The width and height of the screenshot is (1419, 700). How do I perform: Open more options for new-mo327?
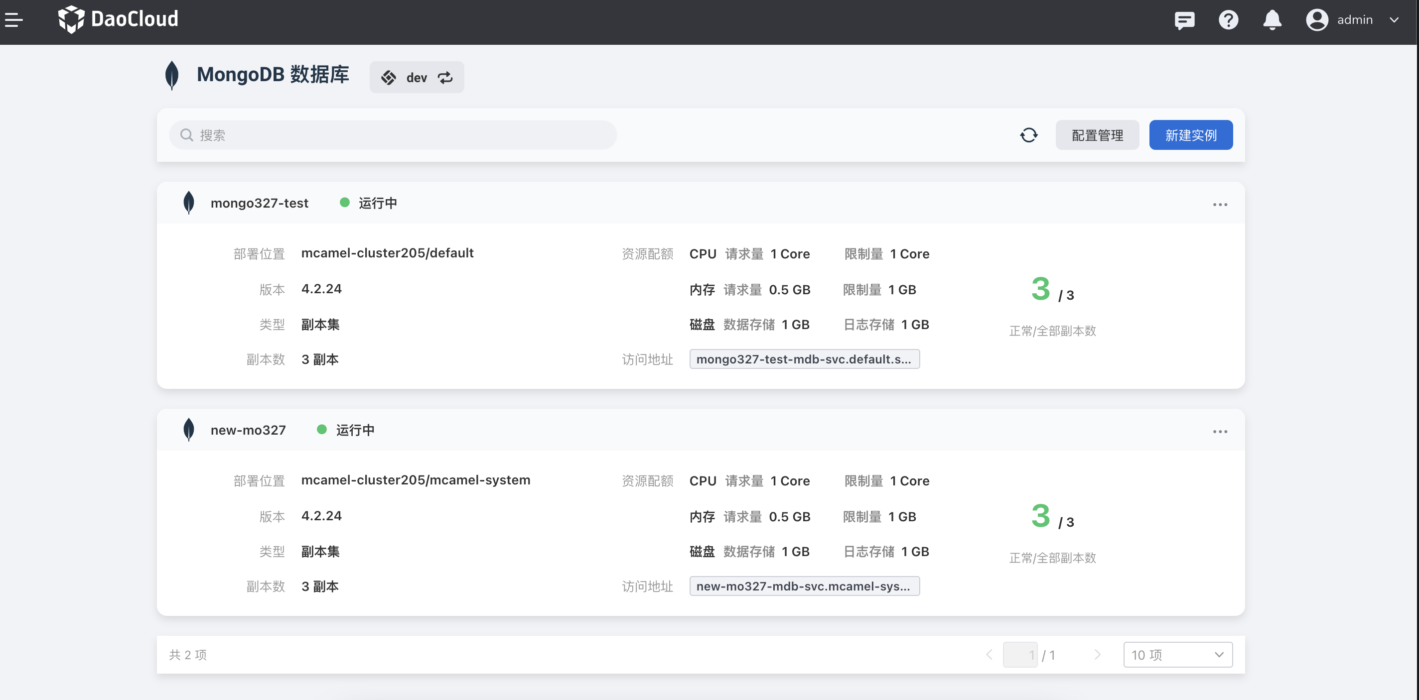click(x=1220, y=432)
